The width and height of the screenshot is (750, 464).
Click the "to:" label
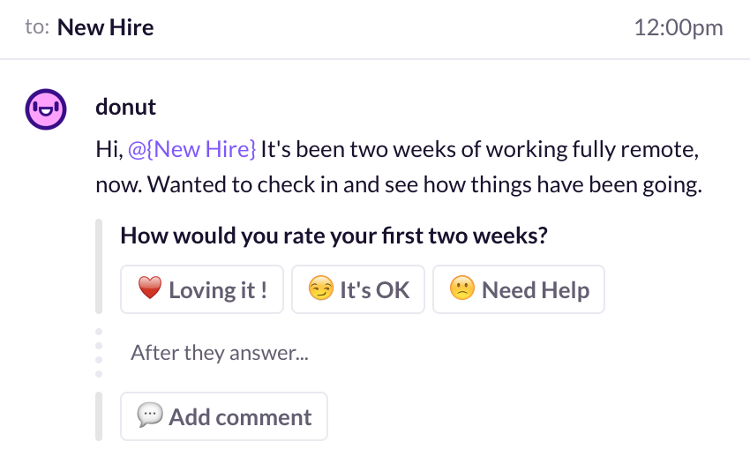click(37, 27)
